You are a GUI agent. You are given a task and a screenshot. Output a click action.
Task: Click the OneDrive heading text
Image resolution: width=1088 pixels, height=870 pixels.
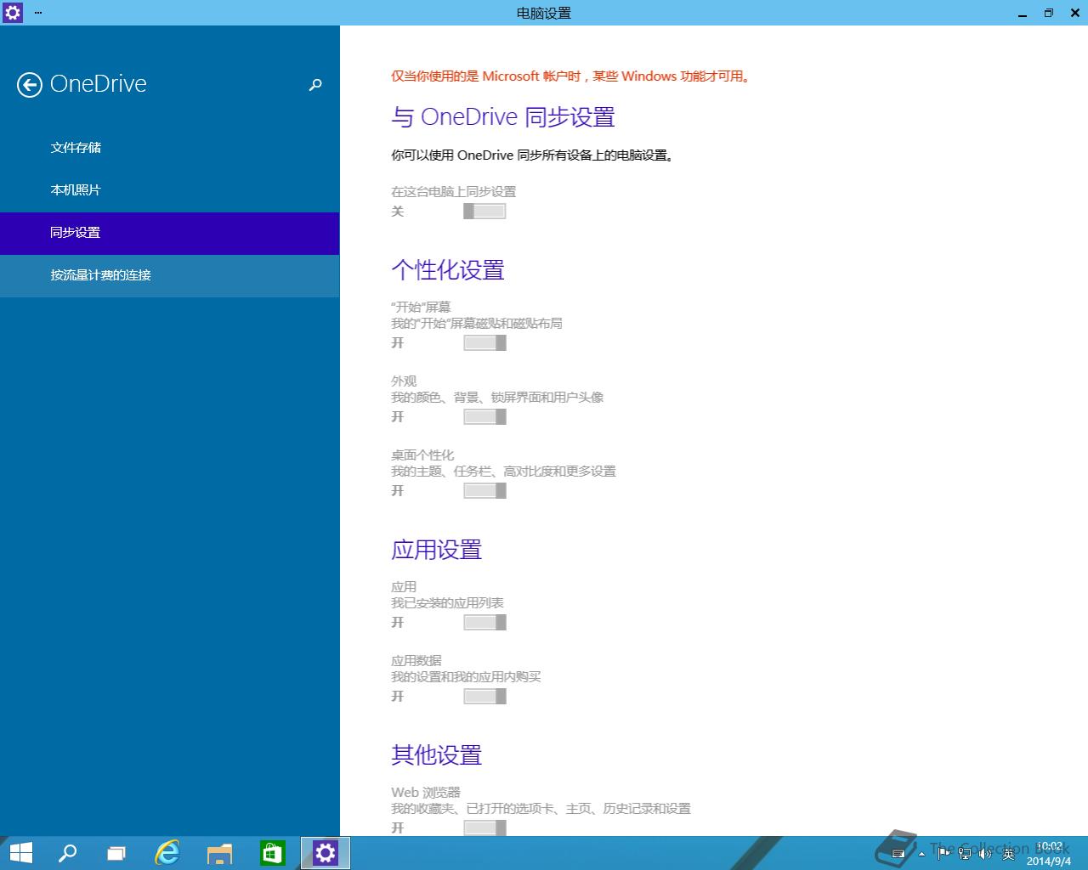point(99,84)
